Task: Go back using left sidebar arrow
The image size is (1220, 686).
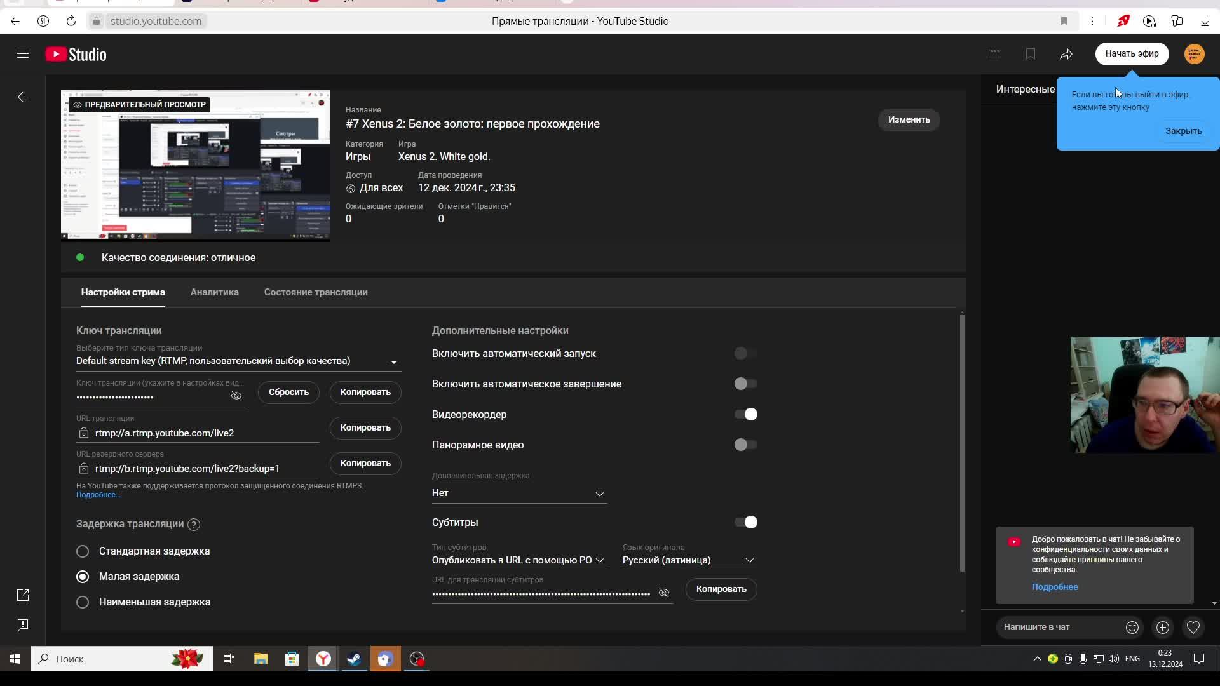Action: point(23,97)
